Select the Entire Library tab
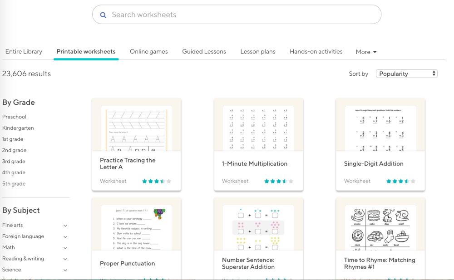The width and height of the screenshot is (454, 280). coord(24,52)
